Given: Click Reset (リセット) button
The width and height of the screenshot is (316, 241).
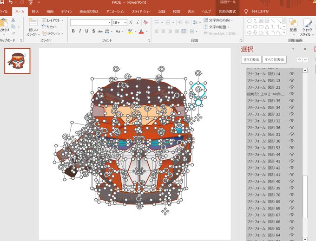Looking at the screenshot, I should pyautogui.click(x=49, y=27).
